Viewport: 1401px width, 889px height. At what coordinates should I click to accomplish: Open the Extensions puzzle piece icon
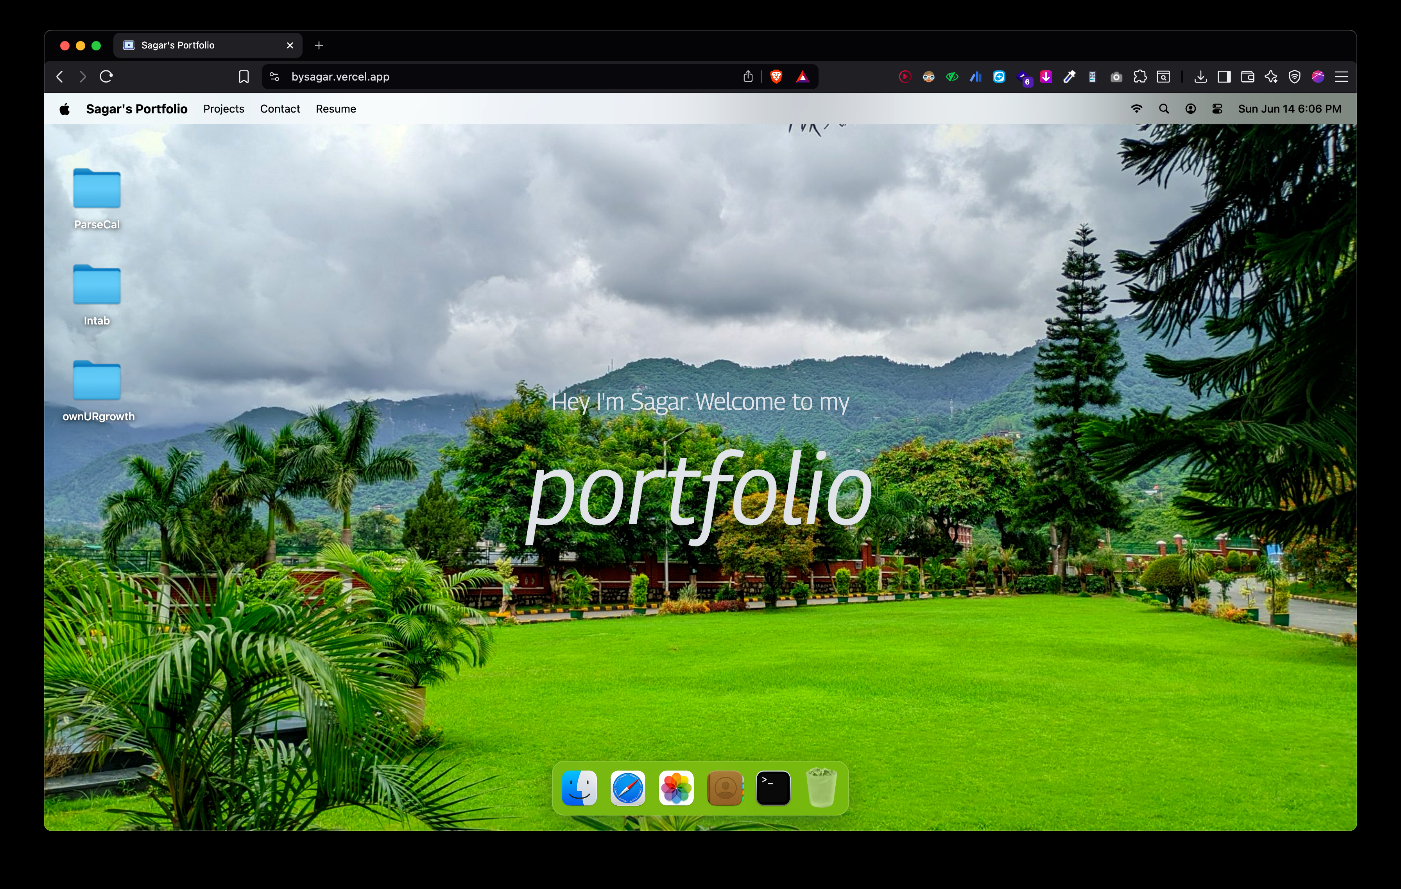[1140, 76]
